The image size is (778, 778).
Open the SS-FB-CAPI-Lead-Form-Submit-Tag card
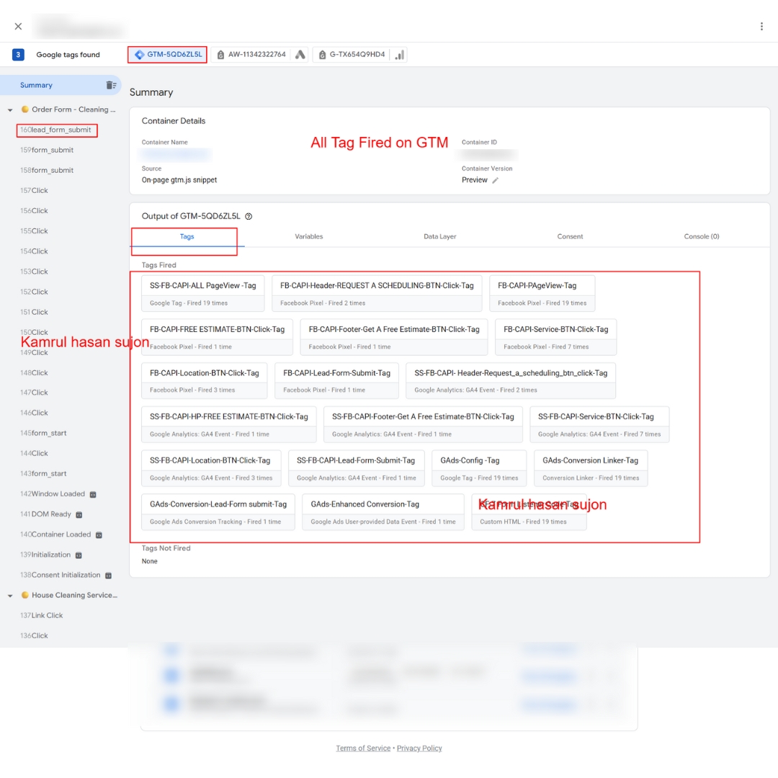(x=357, y=468)
